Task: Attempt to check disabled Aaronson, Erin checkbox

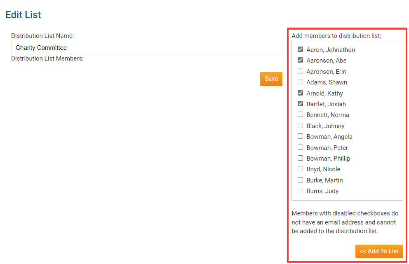Action: (x=301, y=71)
